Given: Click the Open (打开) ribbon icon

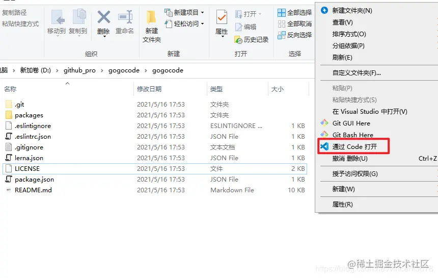Looking at the screenshot, I should 238,14.
